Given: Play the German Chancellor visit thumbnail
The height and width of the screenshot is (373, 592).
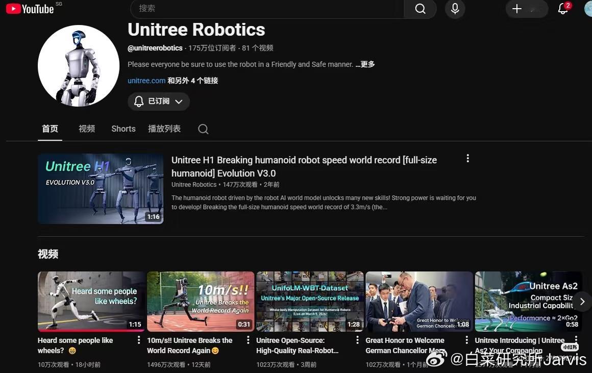Looking at the screenshot, I should pos(419,301).
